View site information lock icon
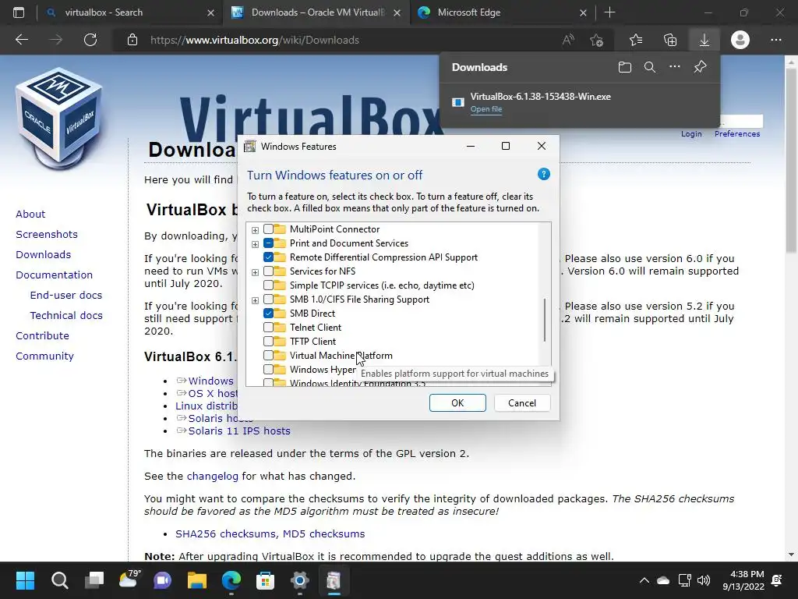798x599 pixels. (132, 40)
